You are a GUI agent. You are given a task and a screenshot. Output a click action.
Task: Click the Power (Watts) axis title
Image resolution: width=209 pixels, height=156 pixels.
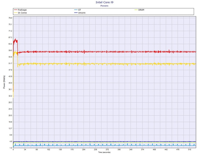[4, 82]
